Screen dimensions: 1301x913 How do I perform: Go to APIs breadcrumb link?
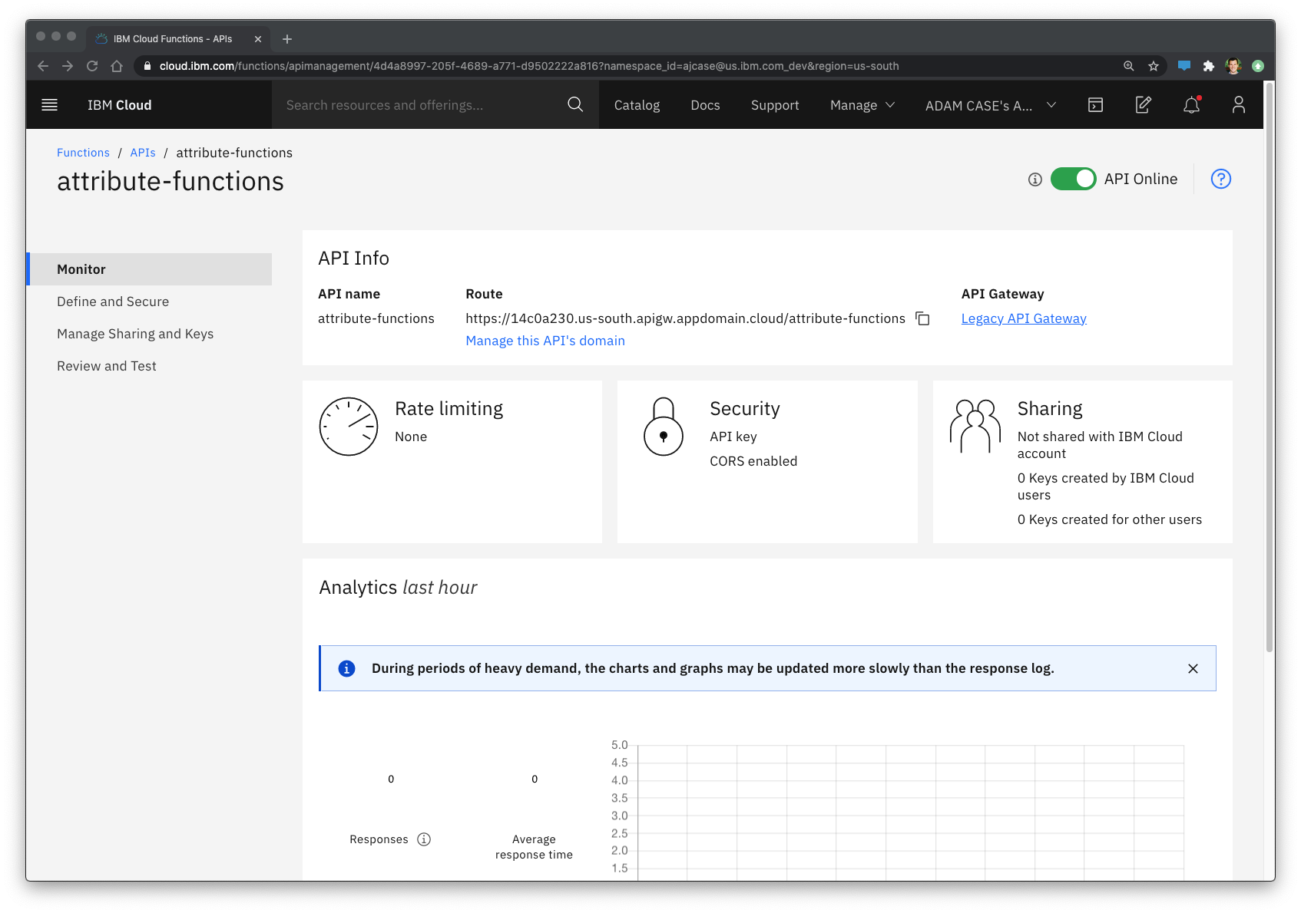tap(143, 153)
